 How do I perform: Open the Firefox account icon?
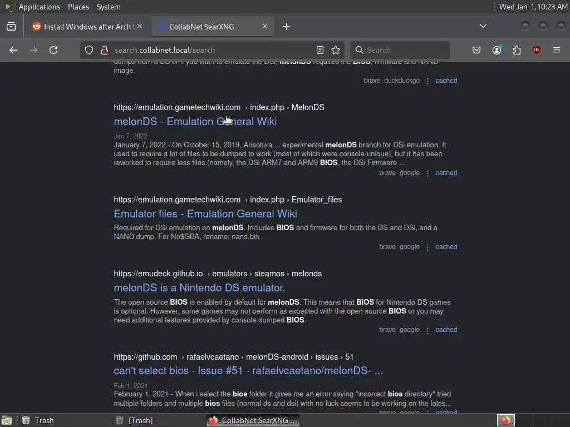click(x=497, y=50)
